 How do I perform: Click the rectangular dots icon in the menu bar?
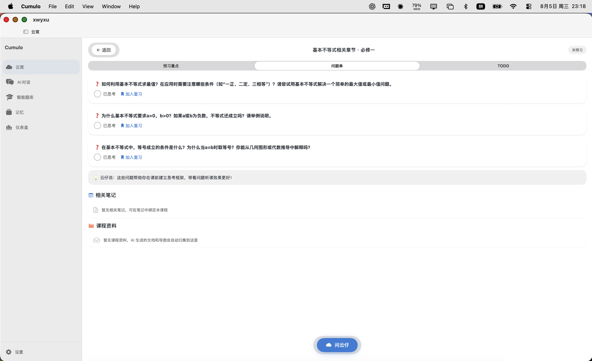pos(386,6)
